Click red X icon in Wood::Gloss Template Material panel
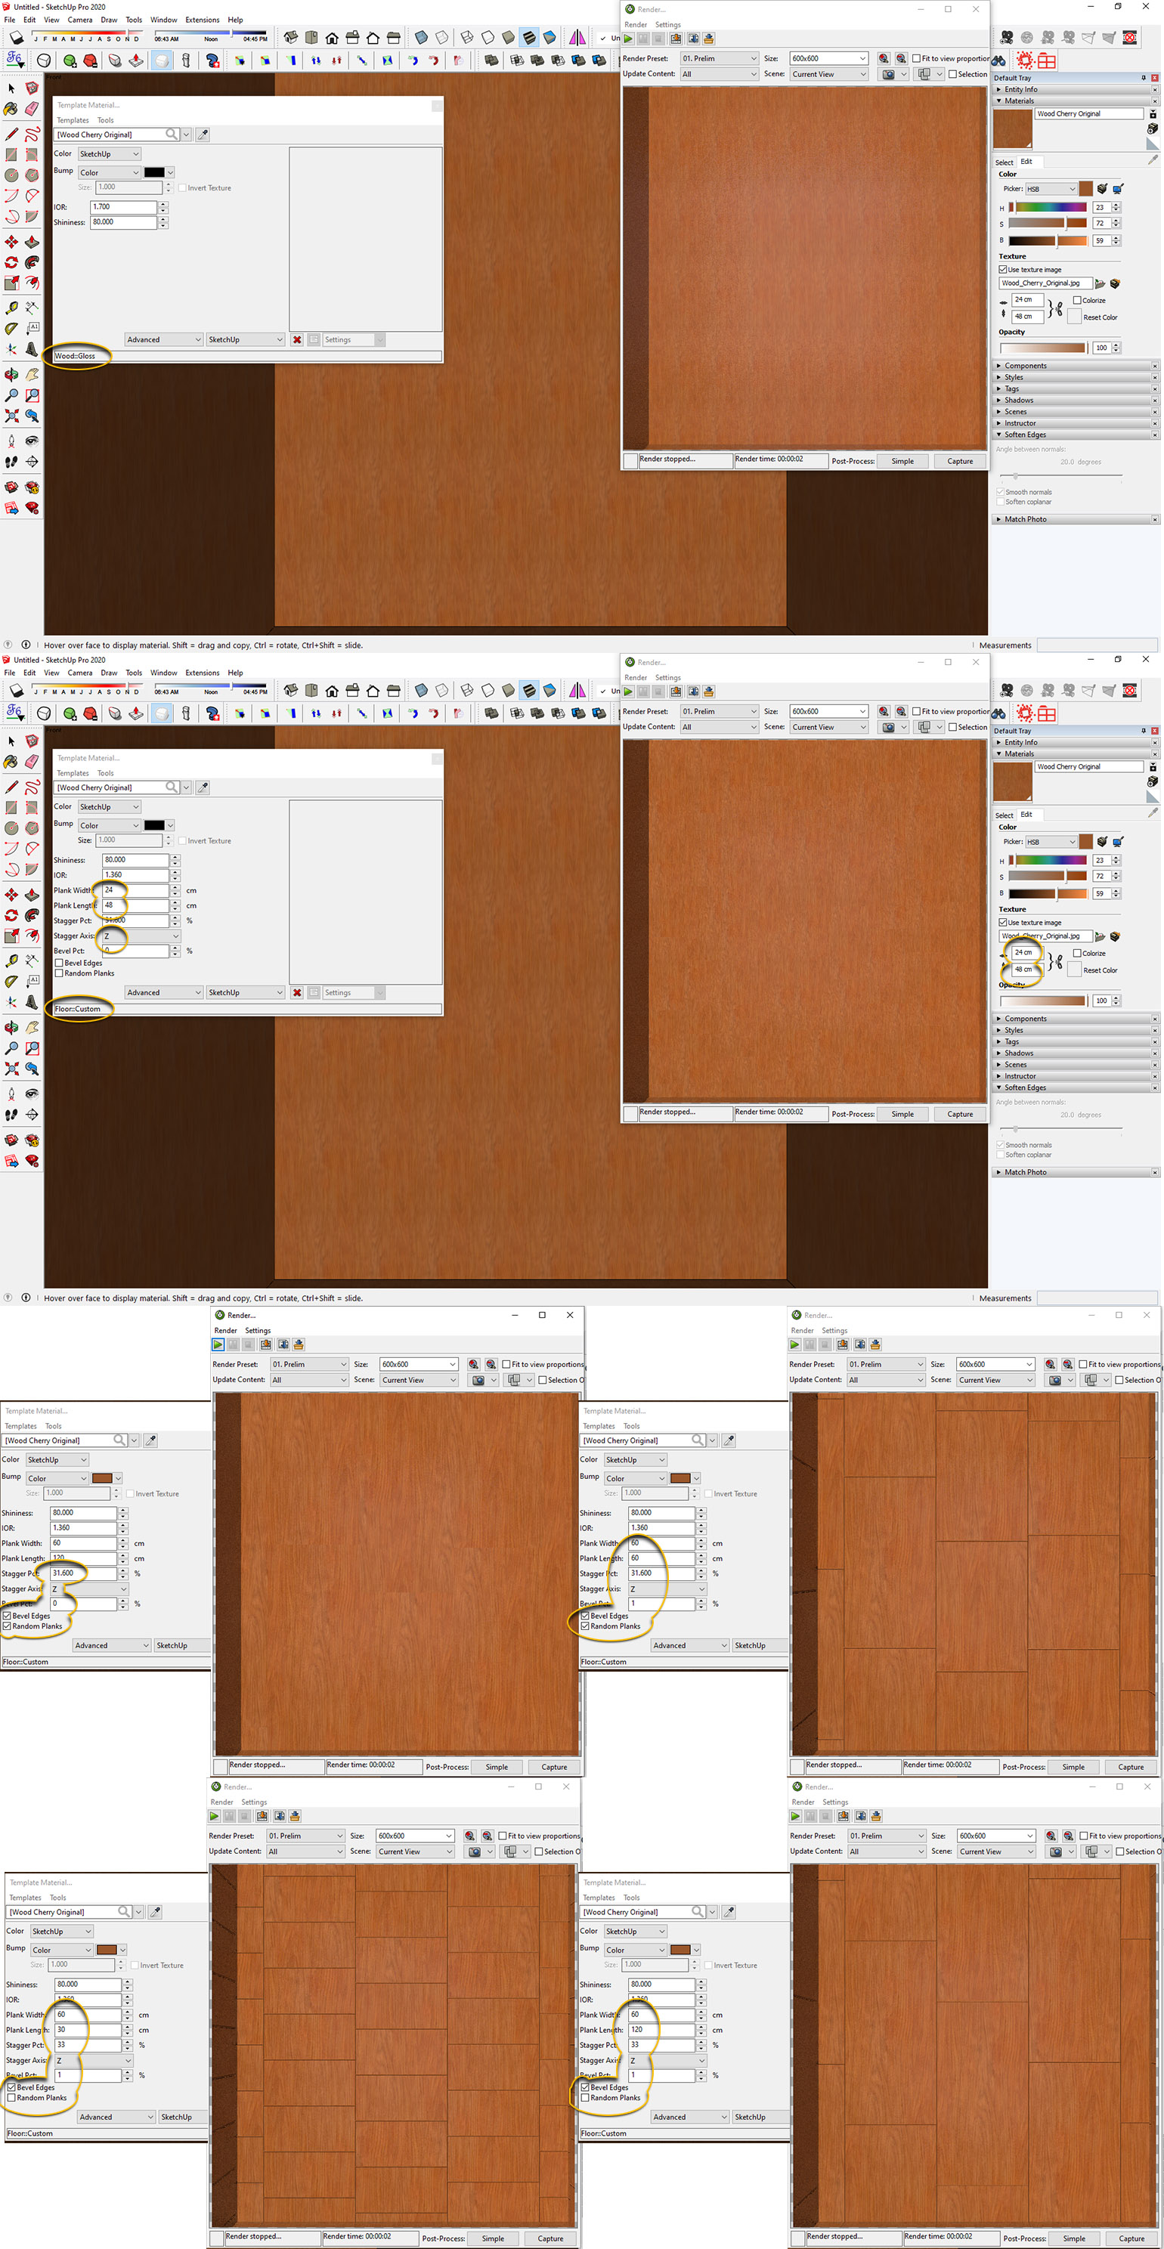Viewport: 1164px width, 2249px height. tap(297, 339)
